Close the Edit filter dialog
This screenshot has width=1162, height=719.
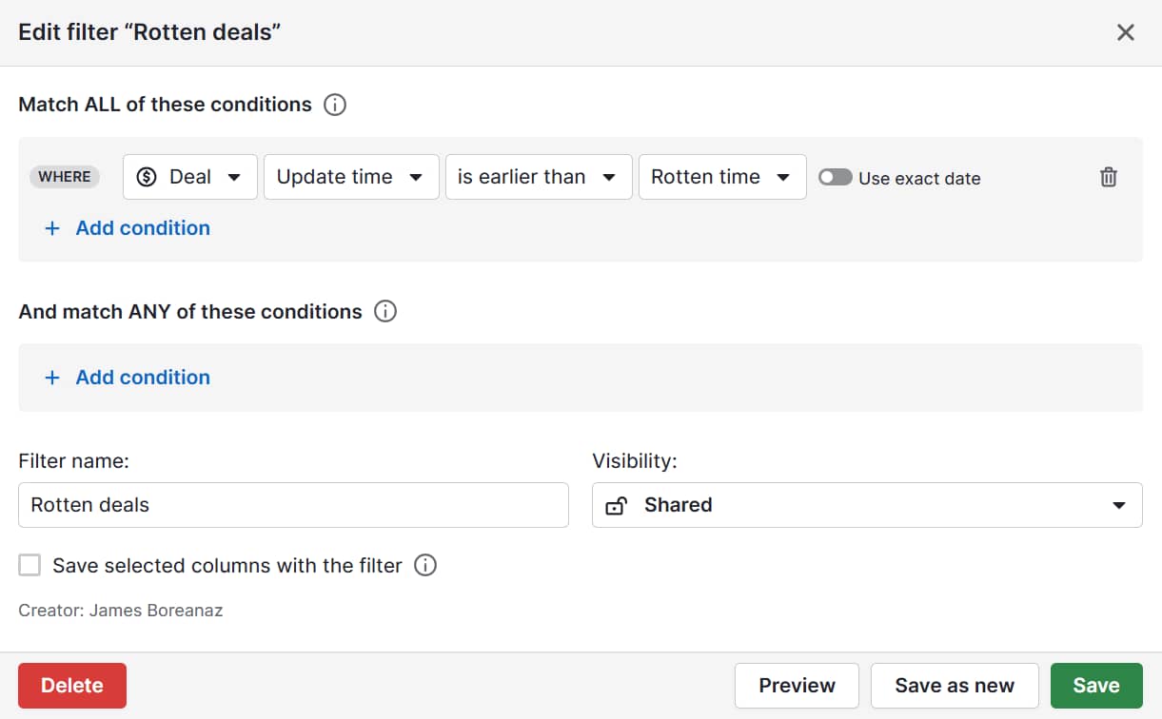[x=1126, y=33]
